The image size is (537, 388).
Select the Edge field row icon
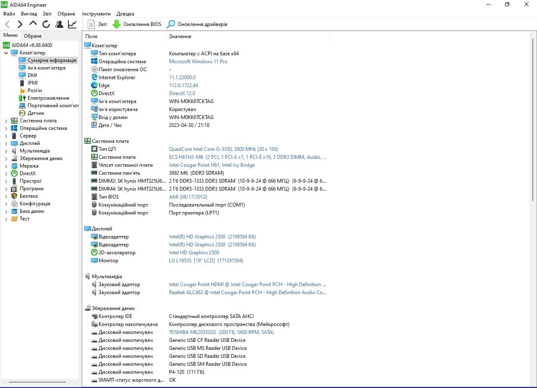(x=94, y=85)
